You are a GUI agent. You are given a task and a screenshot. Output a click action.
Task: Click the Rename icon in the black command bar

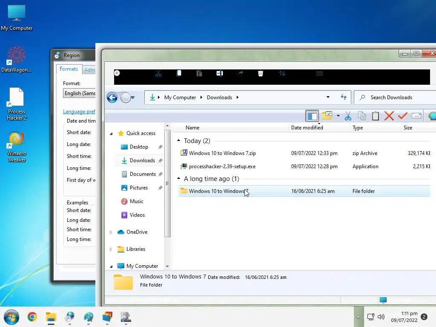[220, 73]
